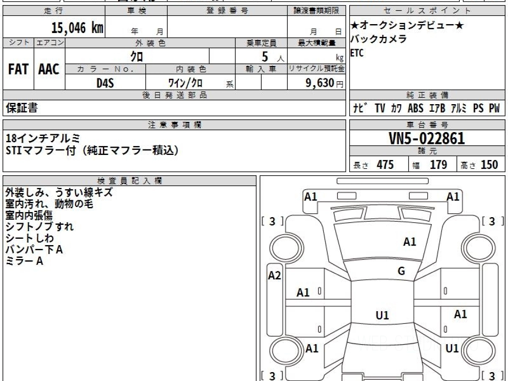The image size is (508, 381).
Task: Select the recycle deposit 9,630円
Action: tap(325, 83)
